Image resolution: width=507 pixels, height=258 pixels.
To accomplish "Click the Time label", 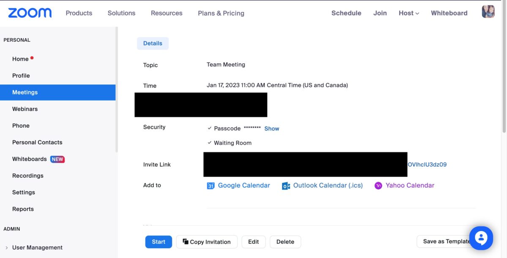I will click(150, 86).
